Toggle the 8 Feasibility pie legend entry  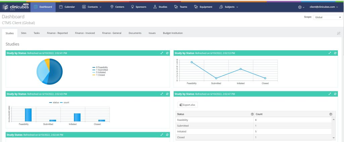[x=100, y=67]
